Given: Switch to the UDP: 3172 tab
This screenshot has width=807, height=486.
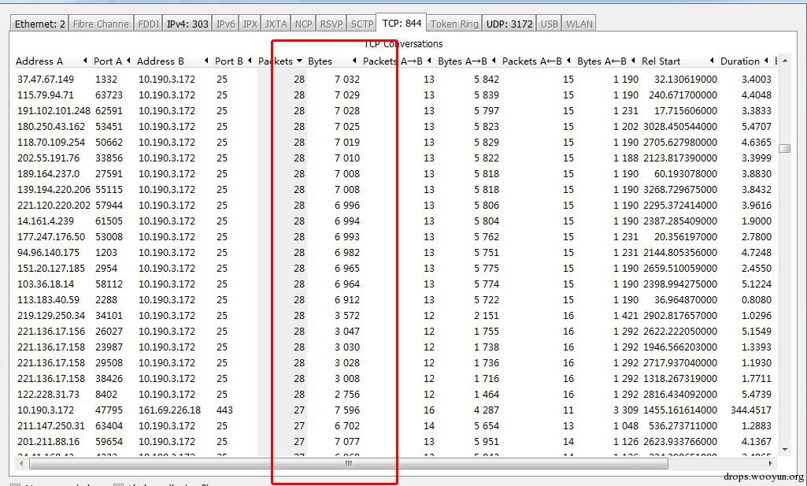Looking at the screenshot, I should point(509,24).
